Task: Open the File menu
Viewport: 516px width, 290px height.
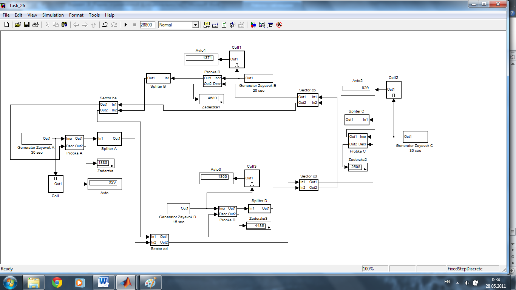Action: click(x=6, y=15)
